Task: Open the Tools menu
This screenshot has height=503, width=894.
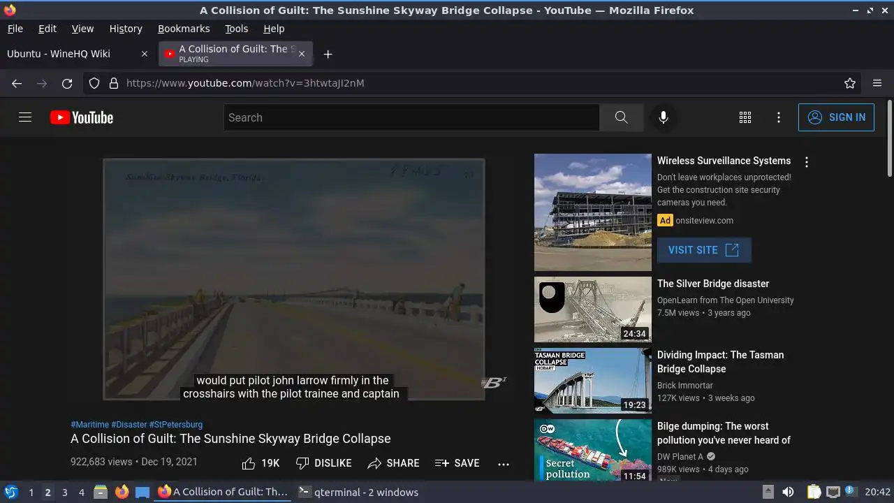Action: tap(236, 29)
